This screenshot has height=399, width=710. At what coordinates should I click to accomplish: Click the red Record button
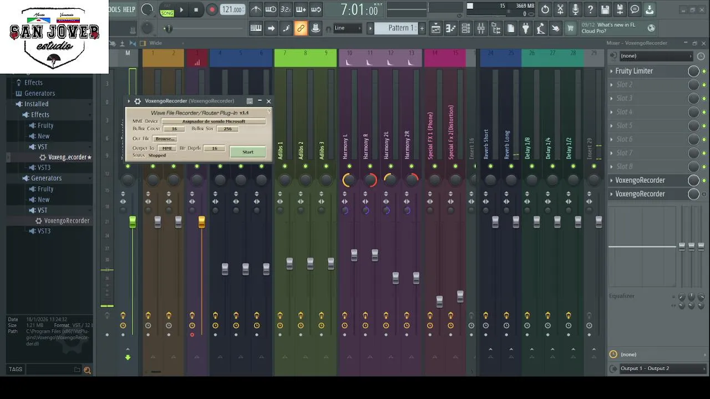coord(212,9)
